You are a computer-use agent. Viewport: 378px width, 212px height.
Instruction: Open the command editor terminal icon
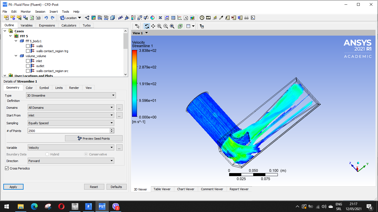pyautogui.click(x=253, y=18)
